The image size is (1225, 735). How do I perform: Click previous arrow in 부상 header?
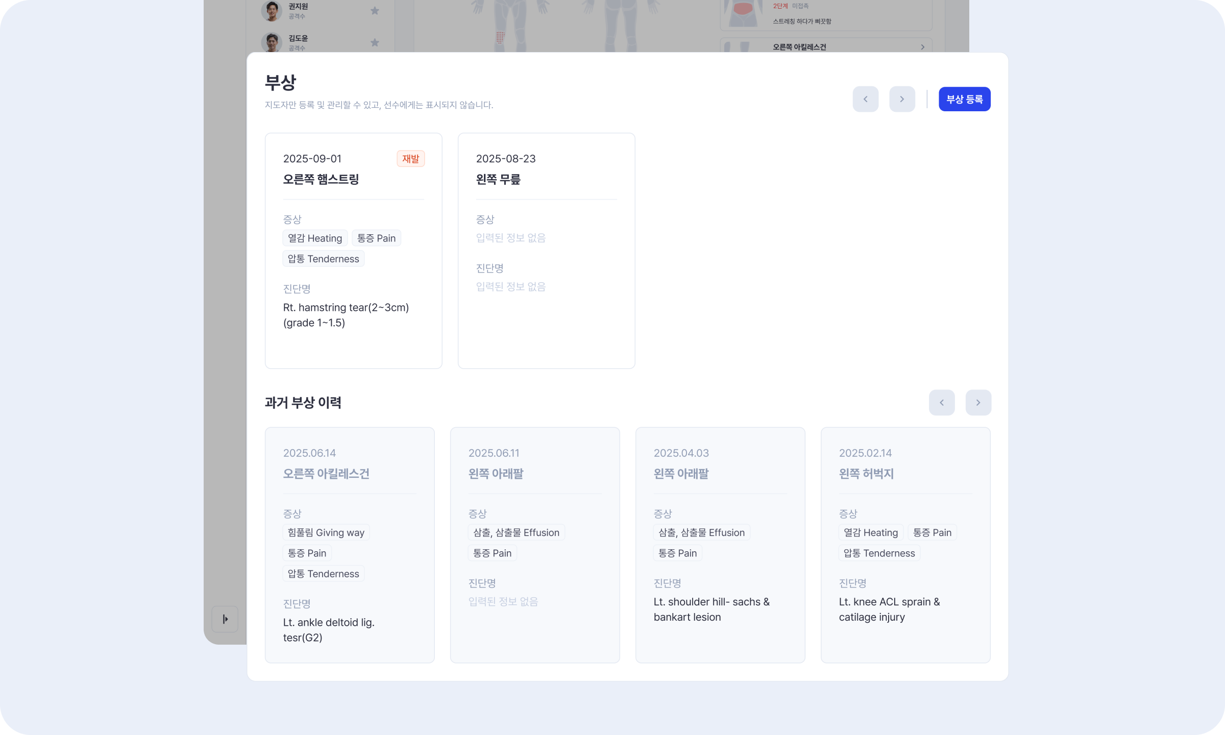[865, 99]
